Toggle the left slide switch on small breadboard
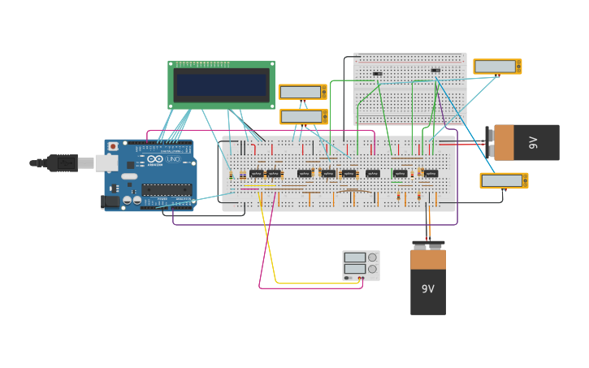The height and width of the screenshot is (368, 589). [x=377, y=74]
